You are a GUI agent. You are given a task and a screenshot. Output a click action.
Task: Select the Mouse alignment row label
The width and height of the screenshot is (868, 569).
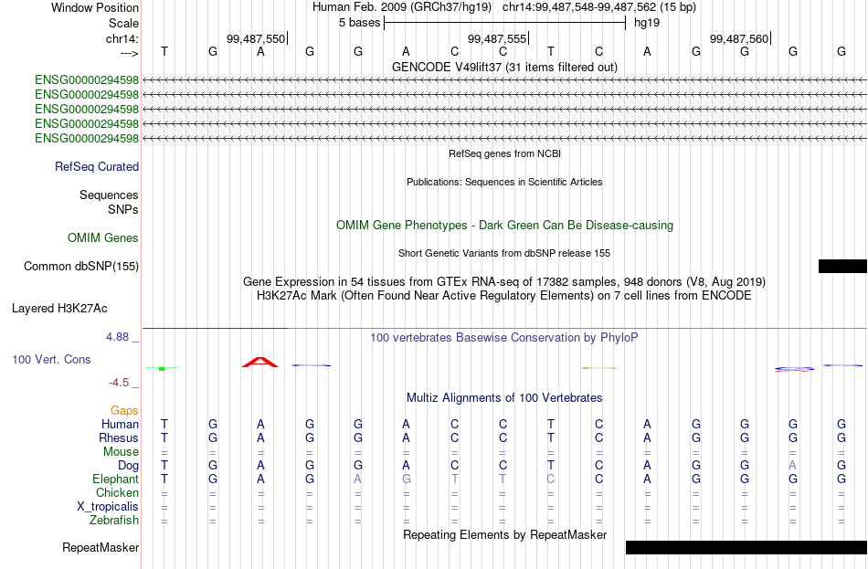[x=121, y=452]
